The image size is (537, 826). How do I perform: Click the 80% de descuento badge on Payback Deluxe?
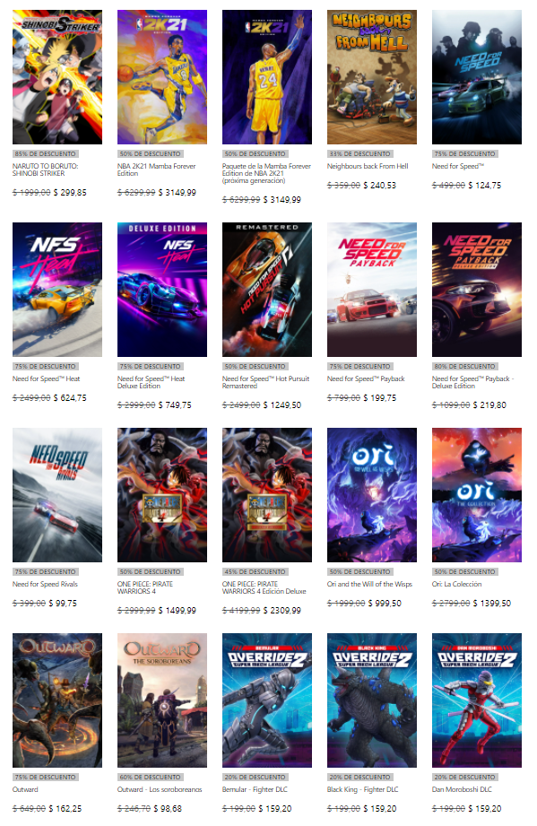coord(465,366)
